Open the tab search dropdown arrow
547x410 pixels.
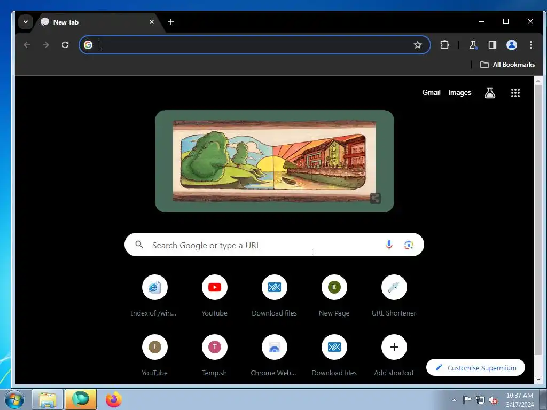26,22
